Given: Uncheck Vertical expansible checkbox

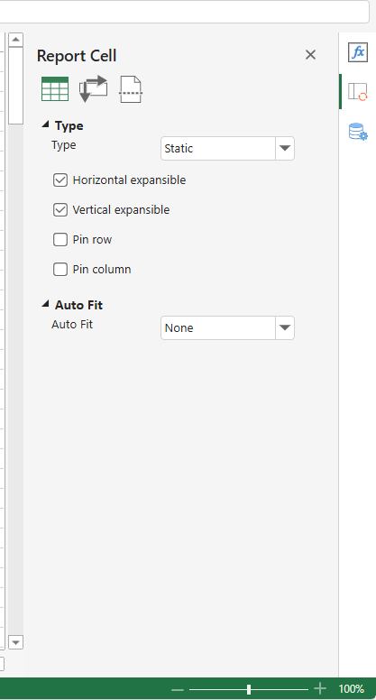Looking at the screenshot, I should pos(60,210).
